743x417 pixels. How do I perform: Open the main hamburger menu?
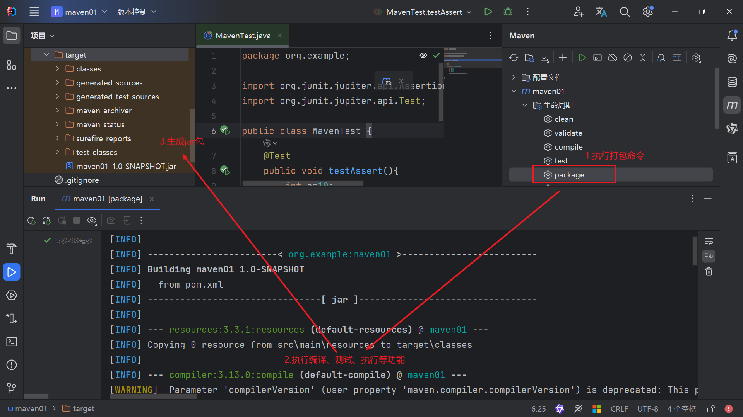point(34,12)
